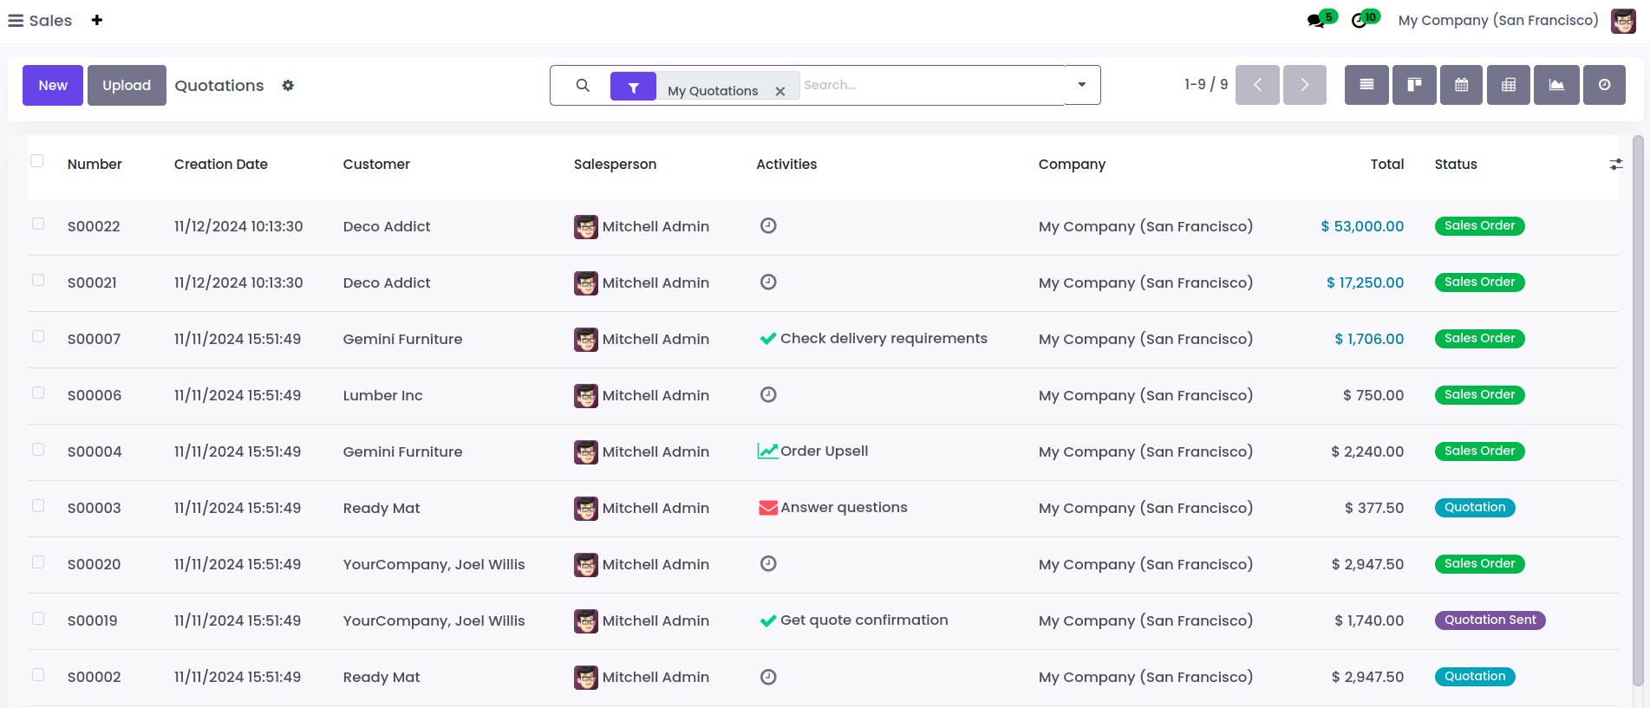Open the Quotations settings gear
Viewport: 1650px width, 708px height.
click(x=288, y=86)
